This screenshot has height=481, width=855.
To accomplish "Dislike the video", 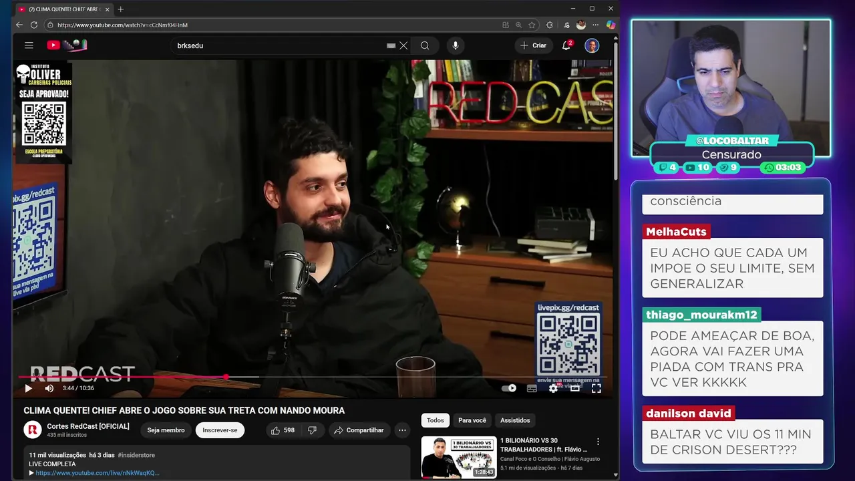I will [x=312, y=430].
